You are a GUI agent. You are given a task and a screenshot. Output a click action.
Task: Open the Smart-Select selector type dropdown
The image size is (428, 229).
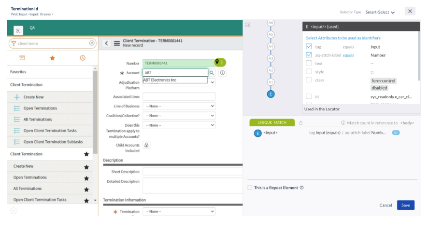point(380,12)
